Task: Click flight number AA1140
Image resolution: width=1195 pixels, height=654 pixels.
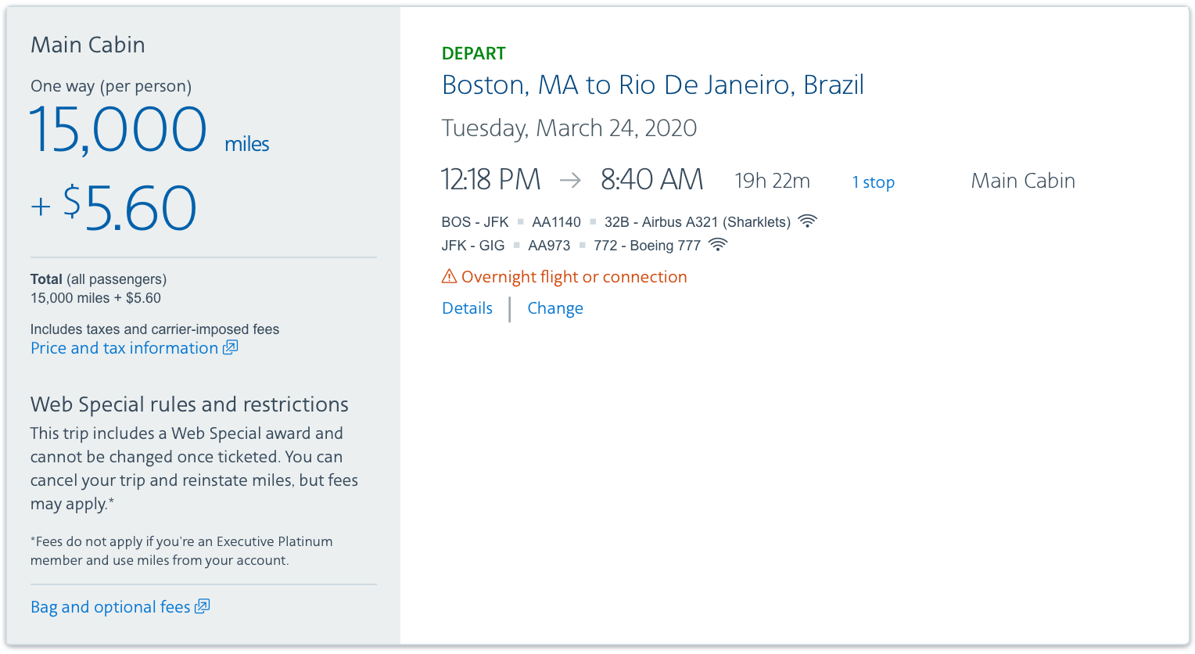Action: pyautogui.click(x=556, y=222)
